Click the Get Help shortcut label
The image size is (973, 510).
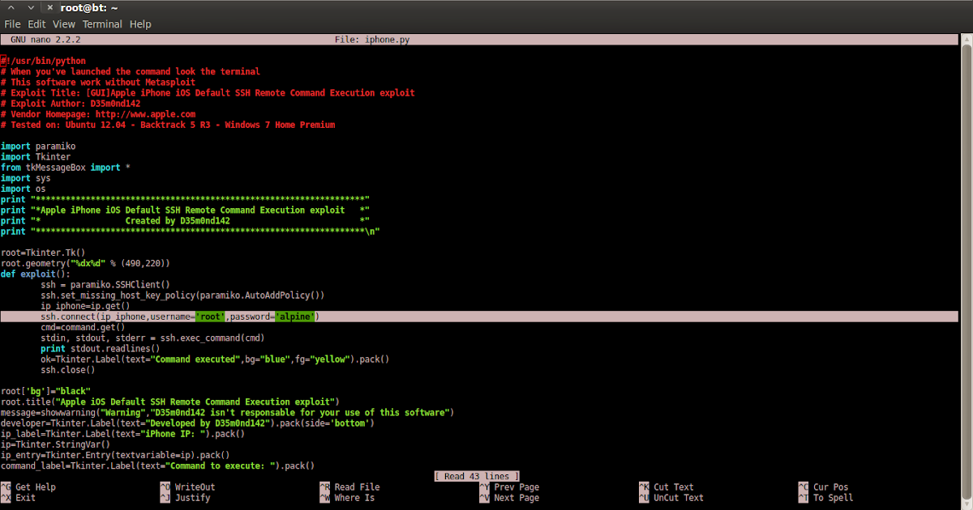click(36, 487)
